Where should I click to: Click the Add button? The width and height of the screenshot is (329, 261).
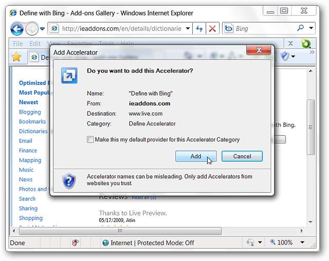196,156
